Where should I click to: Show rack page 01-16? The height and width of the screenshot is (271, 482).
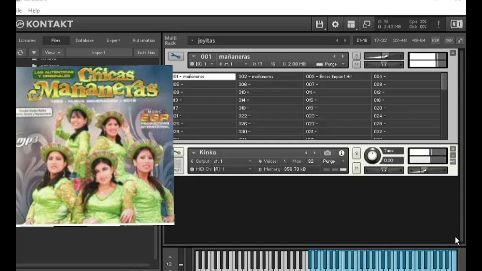[x=362, y=40]
